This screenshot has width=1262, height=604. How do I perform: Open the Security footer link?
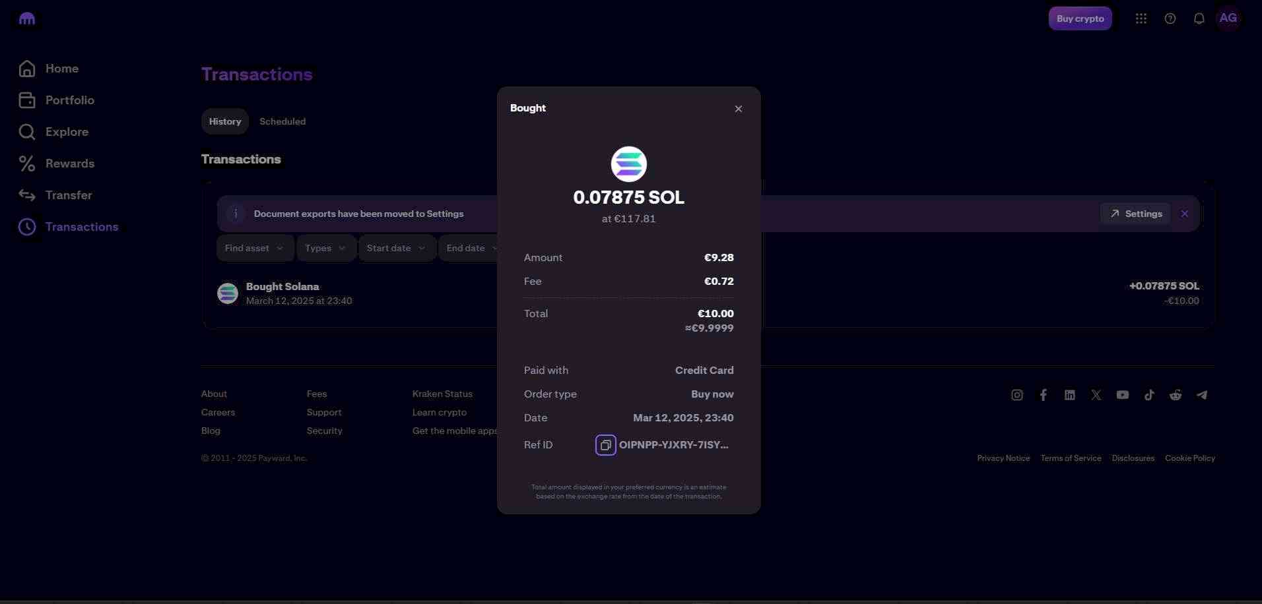click(x=324, y=431)
